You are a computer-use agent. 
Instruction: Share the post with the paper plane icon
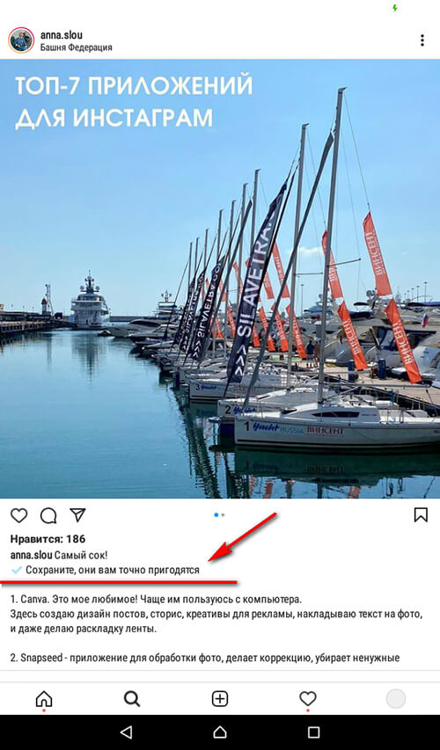coord(77,514)
